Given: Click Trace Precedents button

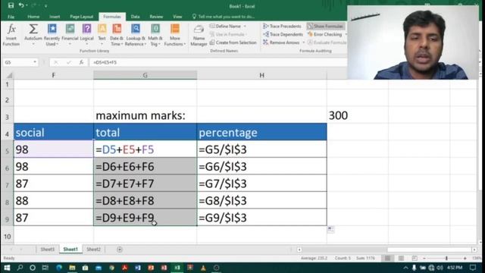Looking at the screenshot, I should [x=282, y=27].
